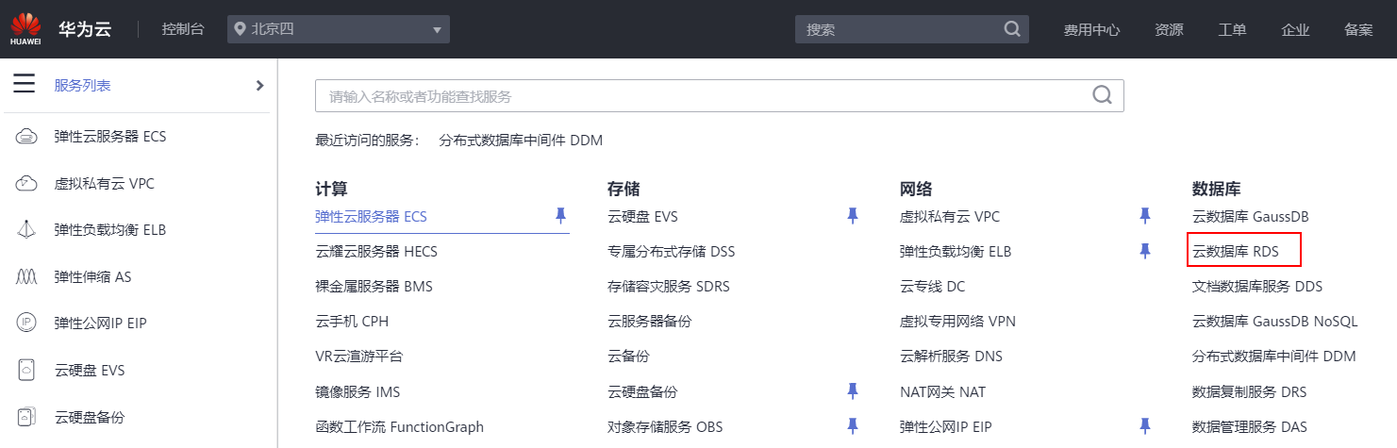Click the VPC sidebar icon
The image size is (1397, 448).
pos(26,183)
